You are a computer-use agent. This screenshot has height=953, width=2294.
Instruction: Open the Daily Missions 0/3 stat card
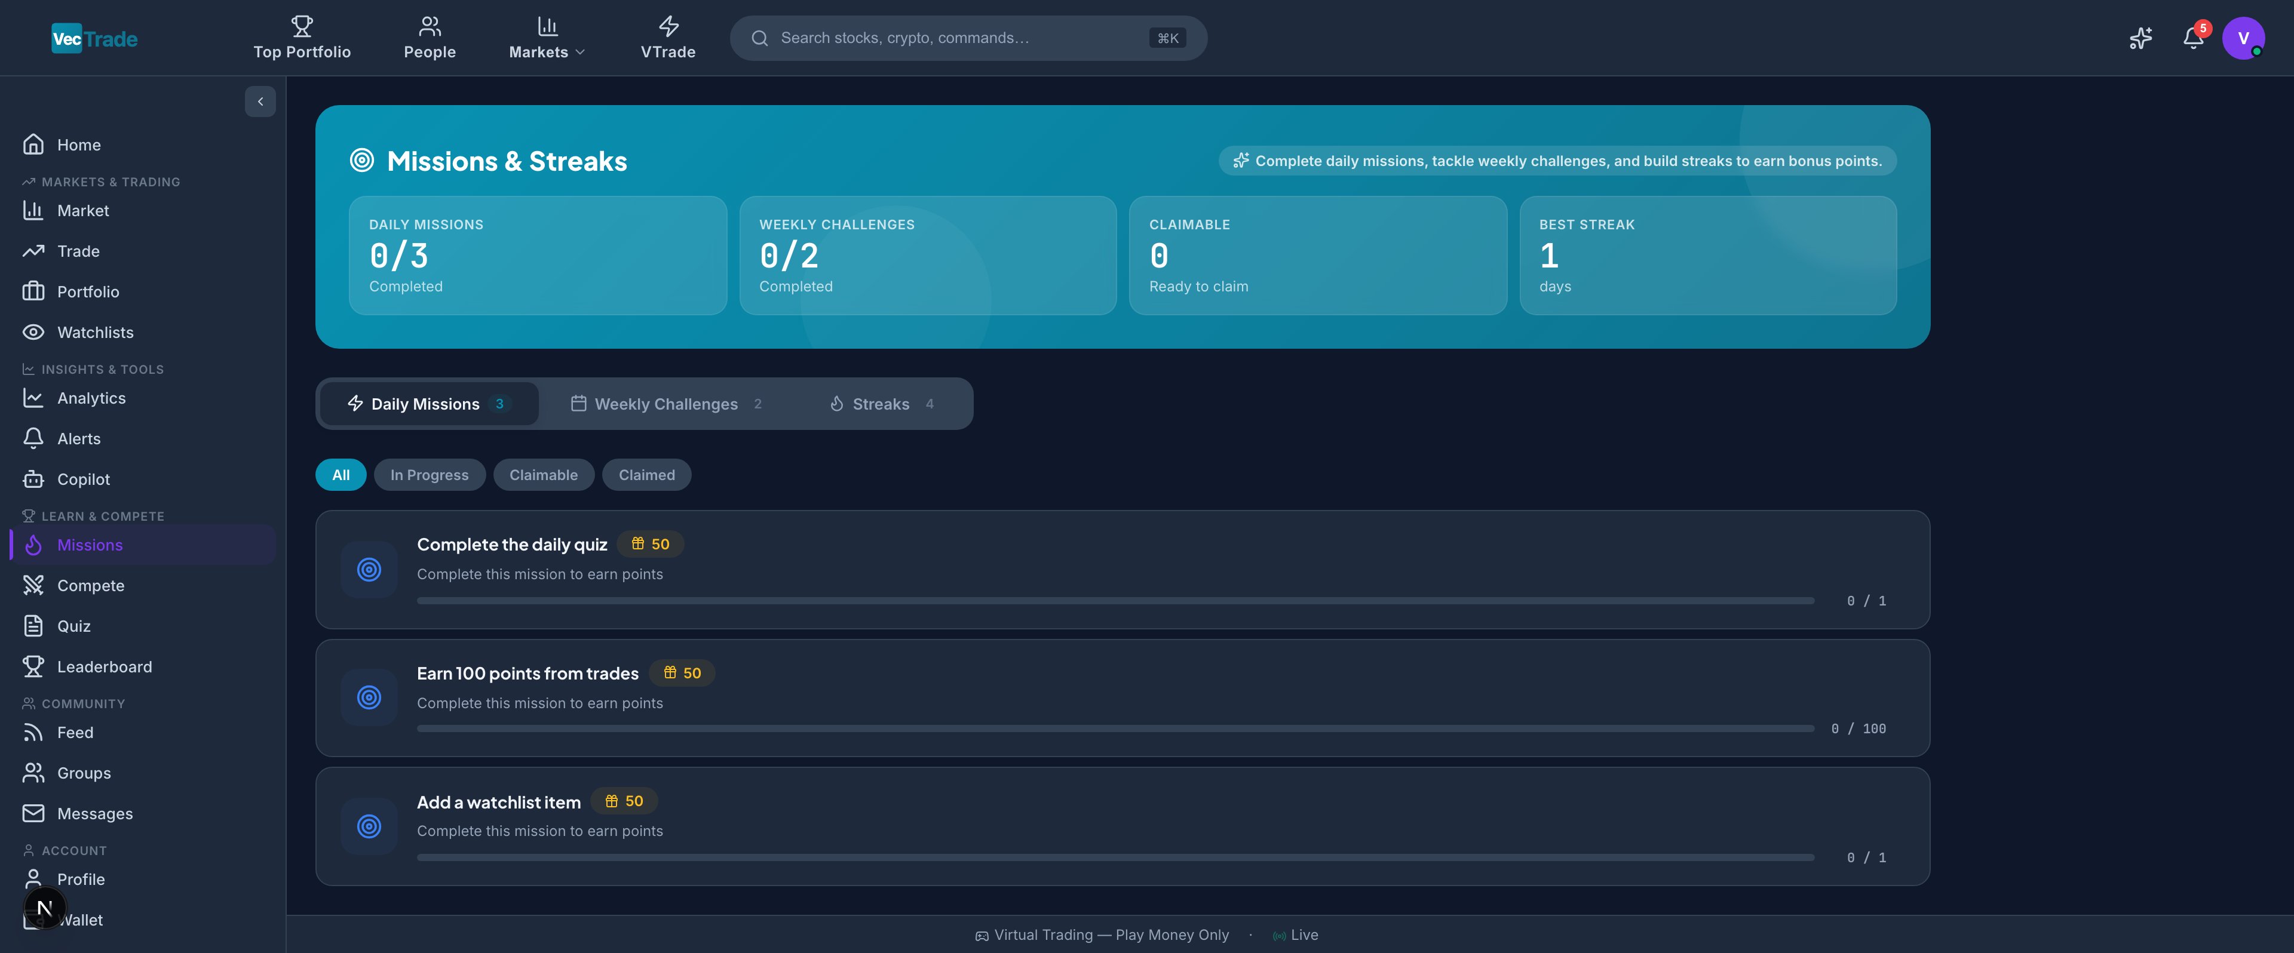[x=538, y=256]
